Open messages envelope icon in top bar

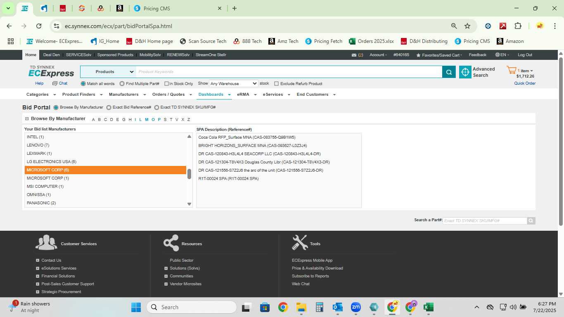tap(354, 55)
